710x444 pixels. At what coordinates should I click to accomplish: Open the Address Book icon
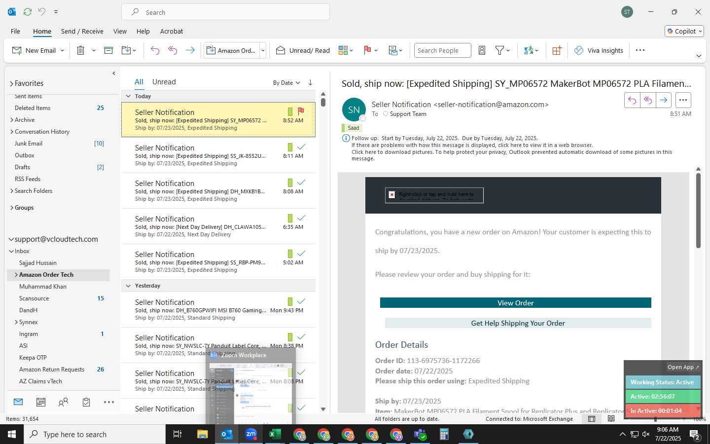pyautogui.click(x=482, y=50)
